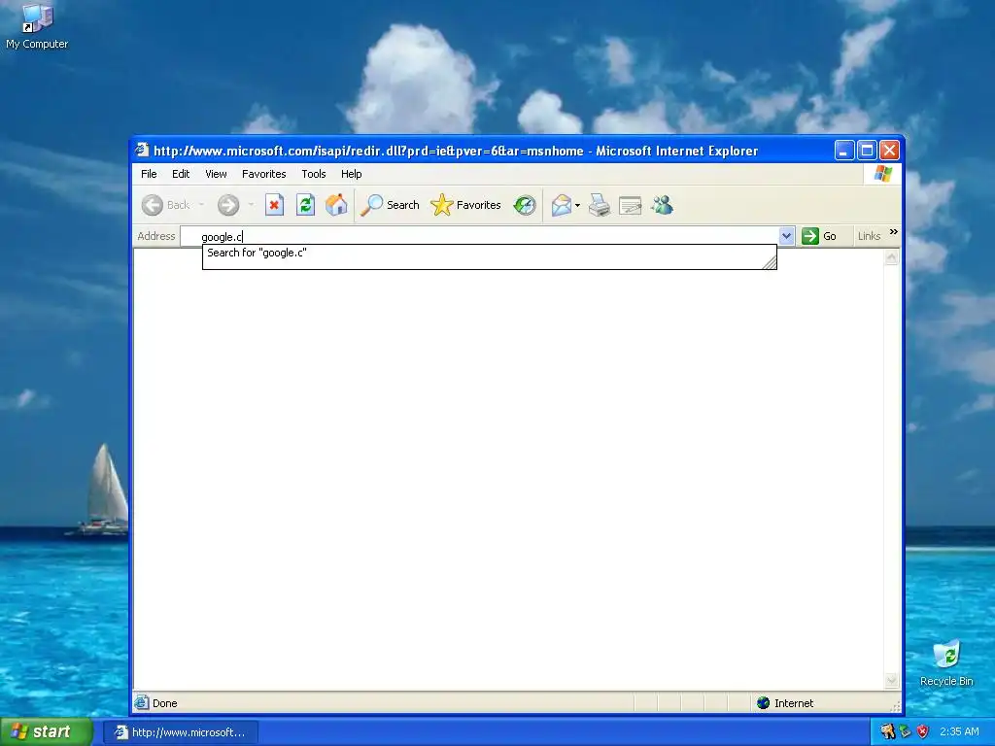
Task: Click the scroll down arrow in the page scrollbar
Action: tap(892, 681)
